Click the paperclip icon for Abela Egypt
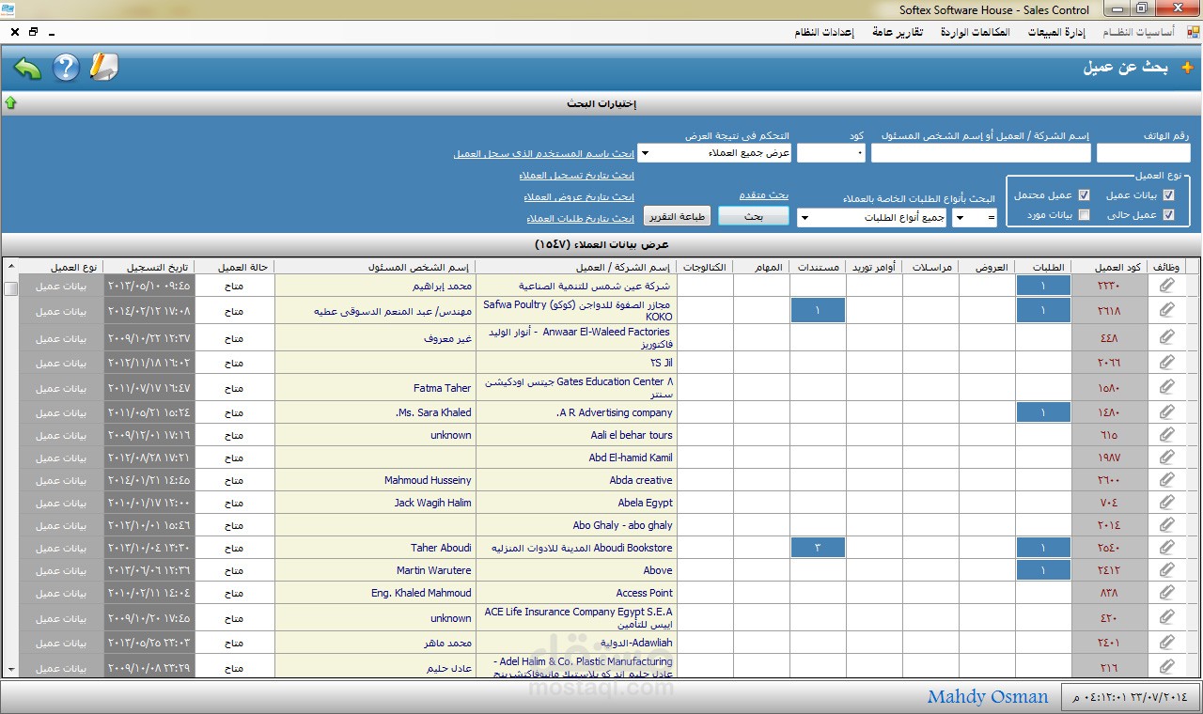This screenshot has width=1203, height=714. [1166, 502]
